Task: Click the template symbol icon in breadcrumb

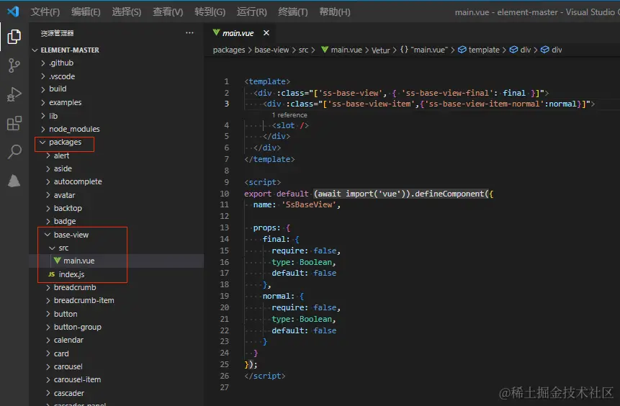Action: (462, 50)
